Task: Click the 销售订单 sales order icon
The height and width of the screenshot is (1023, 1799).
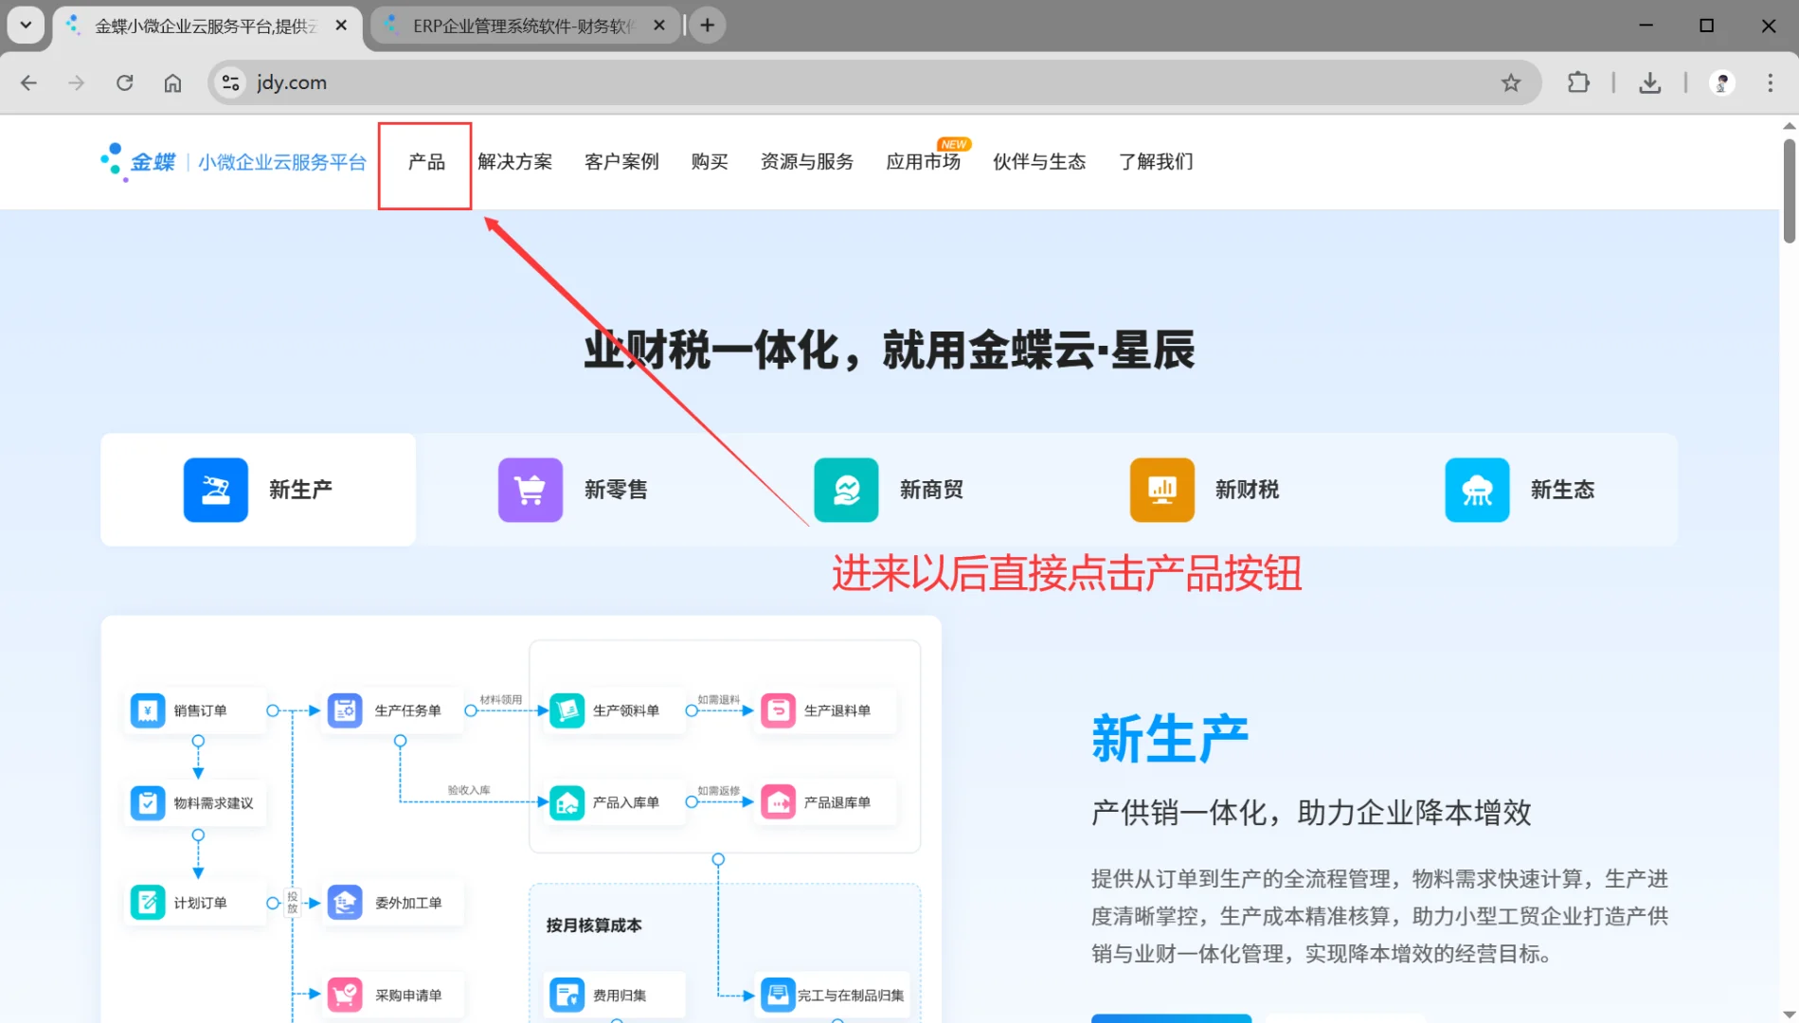Action: click(148, 710)
